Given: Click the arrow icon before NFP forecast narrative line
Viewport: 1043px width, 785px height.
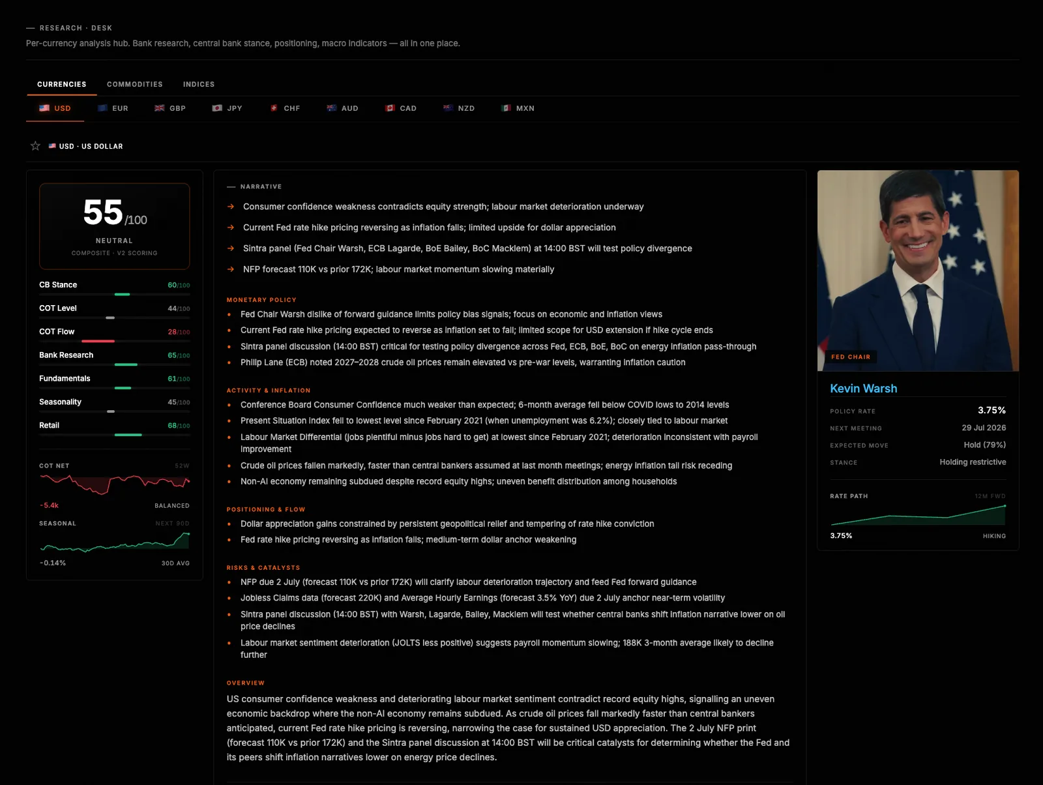Looking at the screenshot, I should coord(231,269).
